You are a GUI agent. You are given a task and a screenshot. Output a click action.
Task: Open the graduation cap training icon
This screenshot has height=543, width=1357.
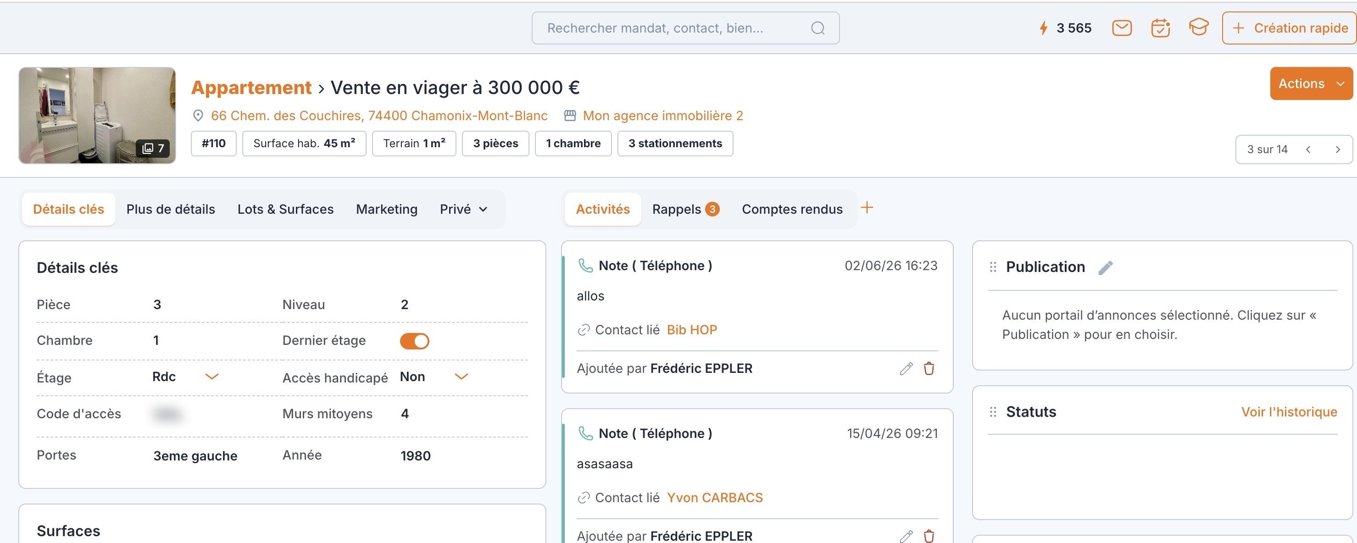[x=1198, y=28]
